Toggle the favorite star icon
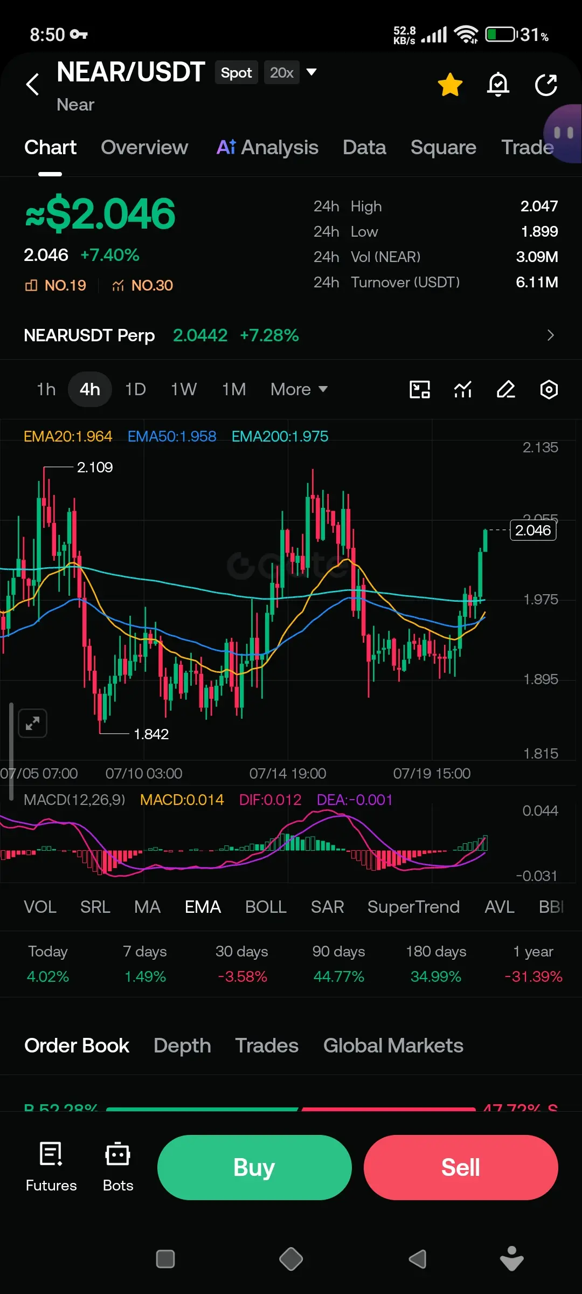This screenshot has width=582, height=1294. [x=450, y=85]
